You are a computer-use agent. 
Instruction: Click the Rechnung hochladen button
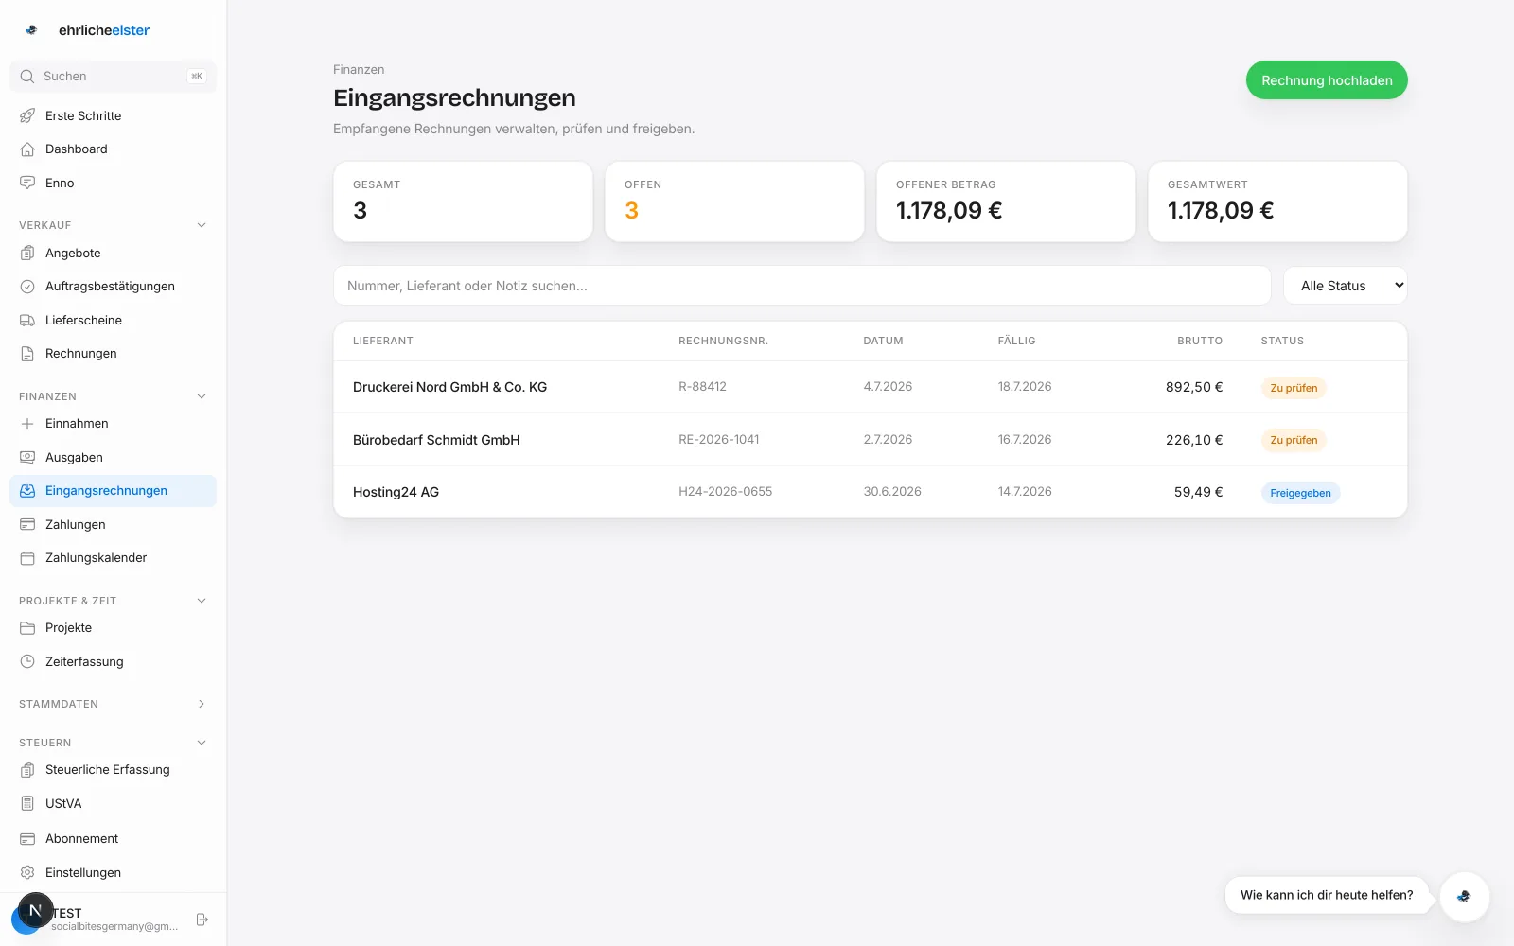[x=1327, y=80]
